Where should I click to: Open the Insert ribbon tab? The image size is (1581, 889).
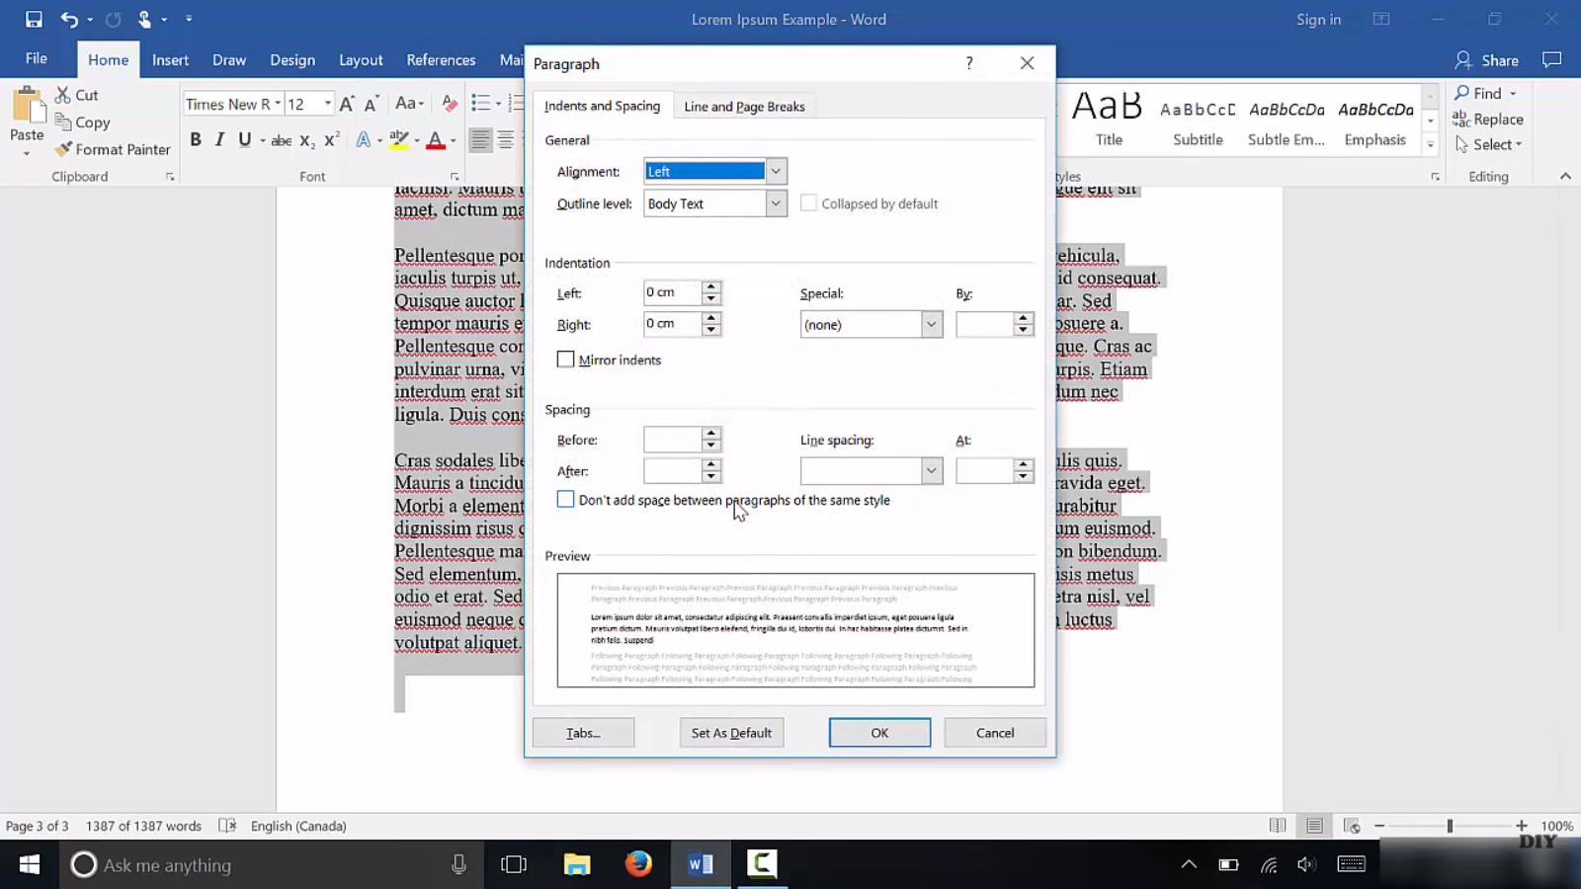[170, 60]
